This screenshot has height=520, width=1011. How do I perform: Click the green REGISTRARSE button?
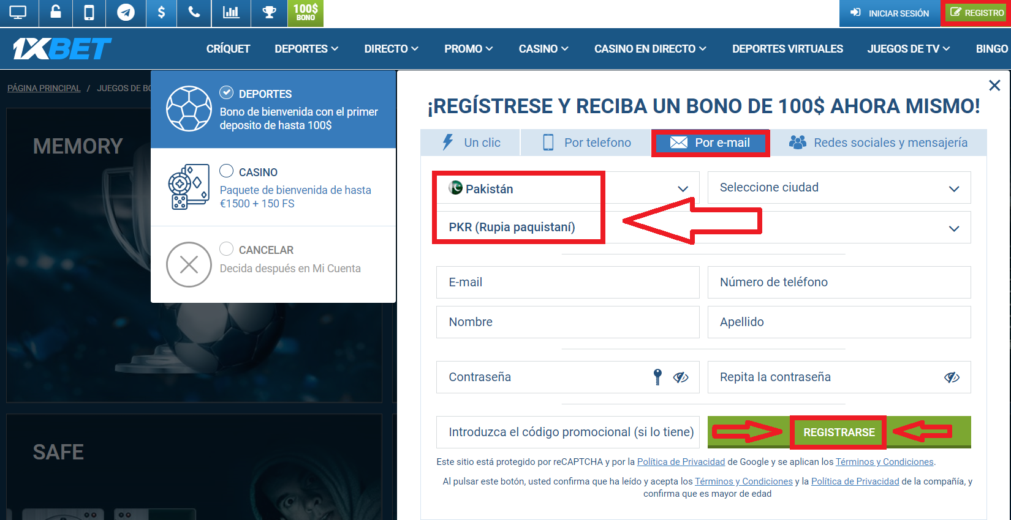click(839, 432)
